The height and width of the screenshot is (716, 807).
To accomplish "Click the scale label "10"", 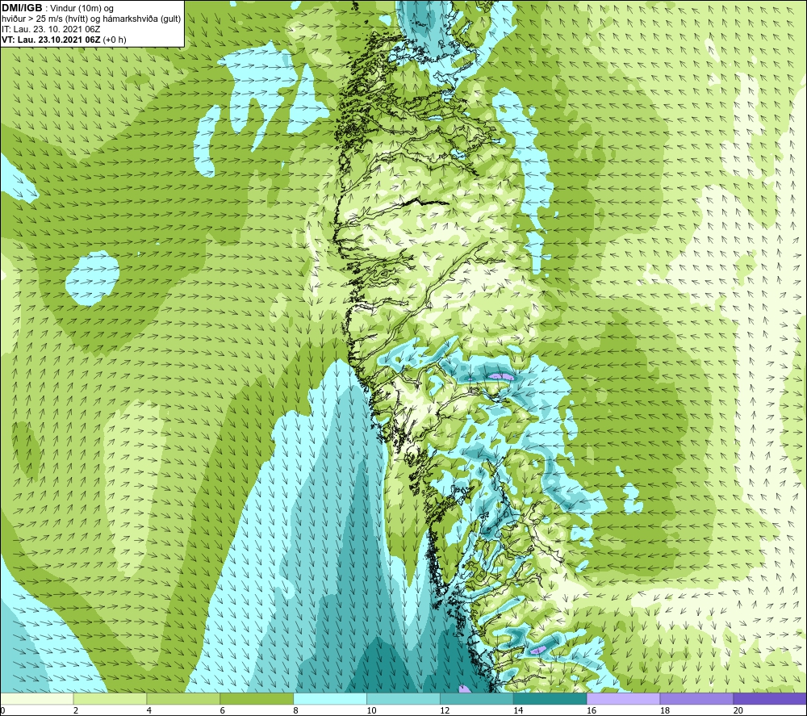I will (371, 710).
